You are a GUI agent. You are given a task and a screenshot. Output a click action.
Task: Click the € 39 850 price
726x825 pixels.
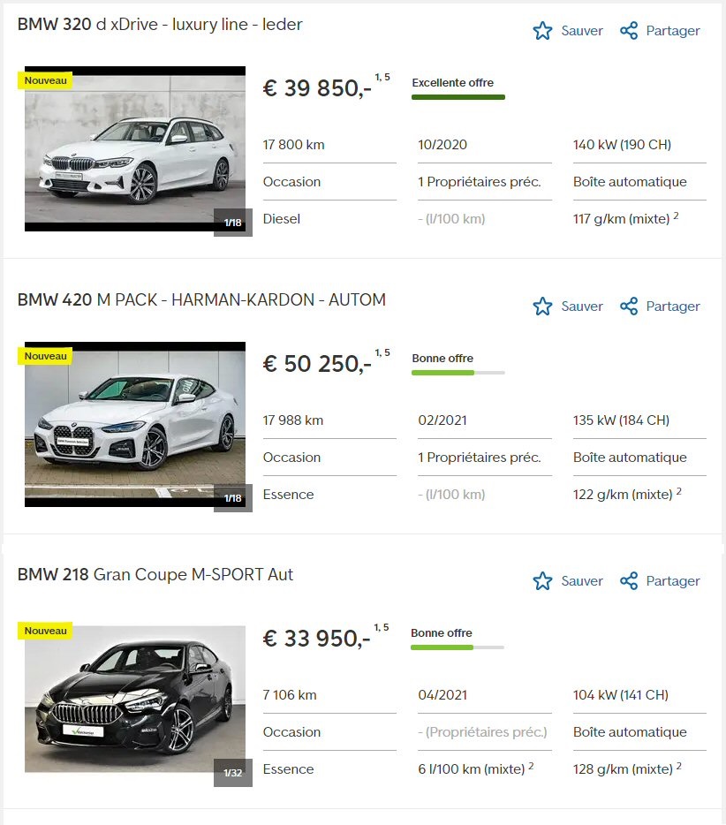coord(317,88)
